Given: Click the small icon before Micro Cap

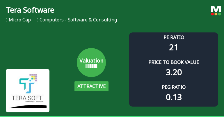Looking at the screenshot, I should 7,20.
